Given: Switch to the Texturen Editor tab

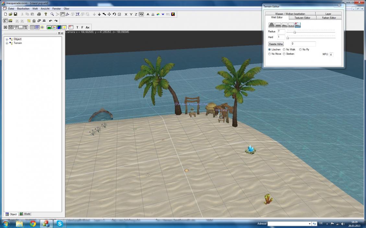Looking at the screenshot, I should tap(302, 18).
